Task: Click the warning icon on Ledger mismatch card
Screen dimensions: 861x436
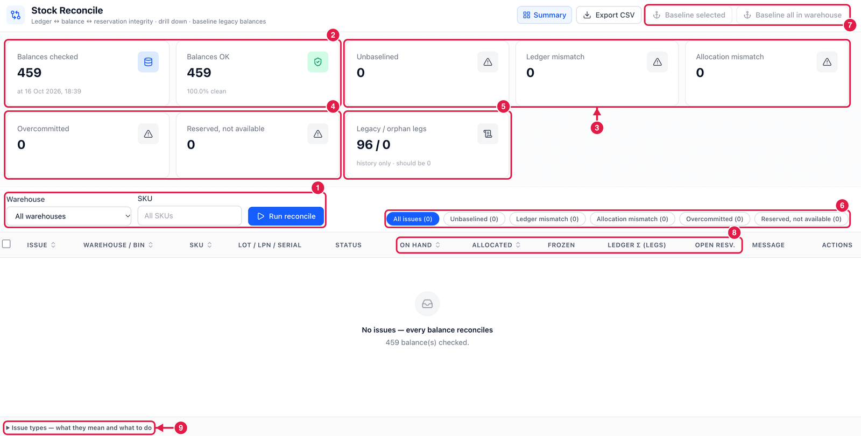Action: click(x=657, y=62)
